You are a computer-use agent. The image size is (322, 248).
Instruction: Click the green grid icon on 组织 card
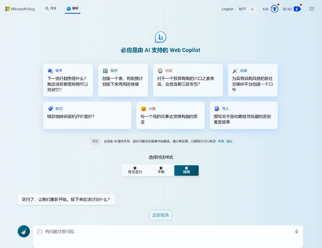(105, 71)
